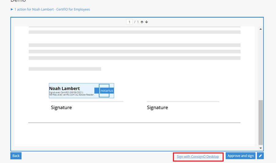The height and width of the screenshot is (163, 276).
Task: Click the vertical scrollbar thumb
Action: 260,122
